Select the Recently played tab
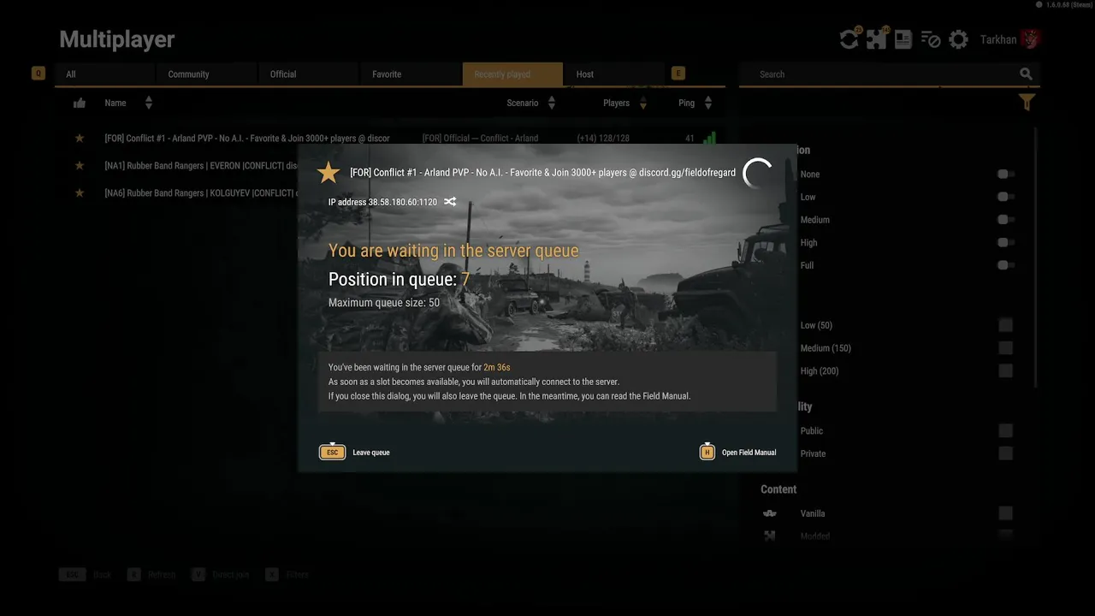The height and width of the screenshot is (616, 1095). tap(512, 74)
